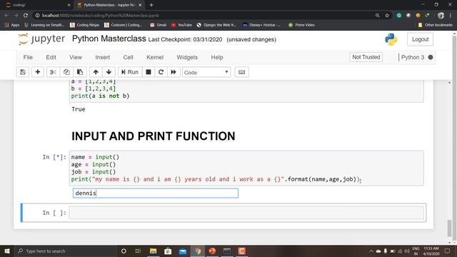Open the Widgets menu
The image size is (457, 257).
(187, 57)
